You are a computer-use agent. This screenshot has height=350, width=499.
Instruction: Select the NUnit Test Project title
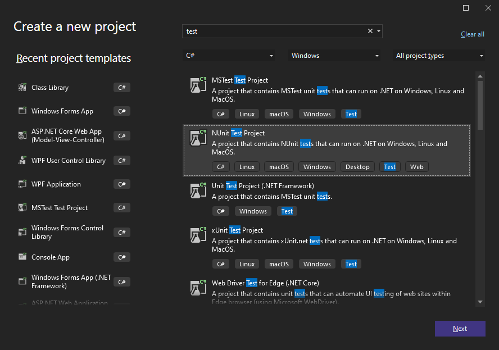[x=238, y=133]
